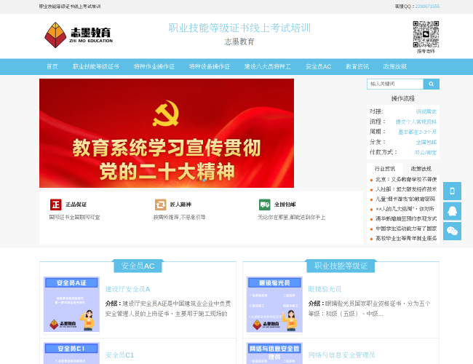Open 建设八大员特种工 navigation menu item

click(268, 67)
